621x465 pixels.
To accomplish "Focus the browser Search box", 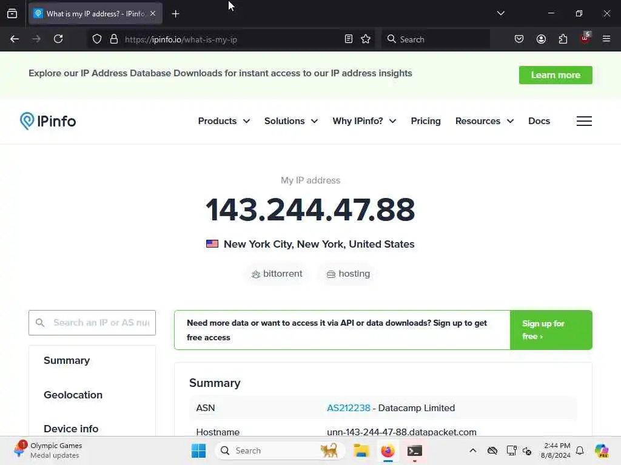I will [x=435, y=39].
